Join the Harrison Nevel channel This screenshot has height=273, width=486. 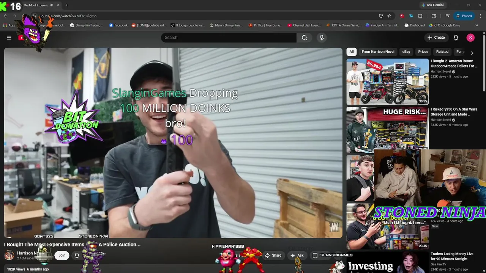[x=62, y=256]
